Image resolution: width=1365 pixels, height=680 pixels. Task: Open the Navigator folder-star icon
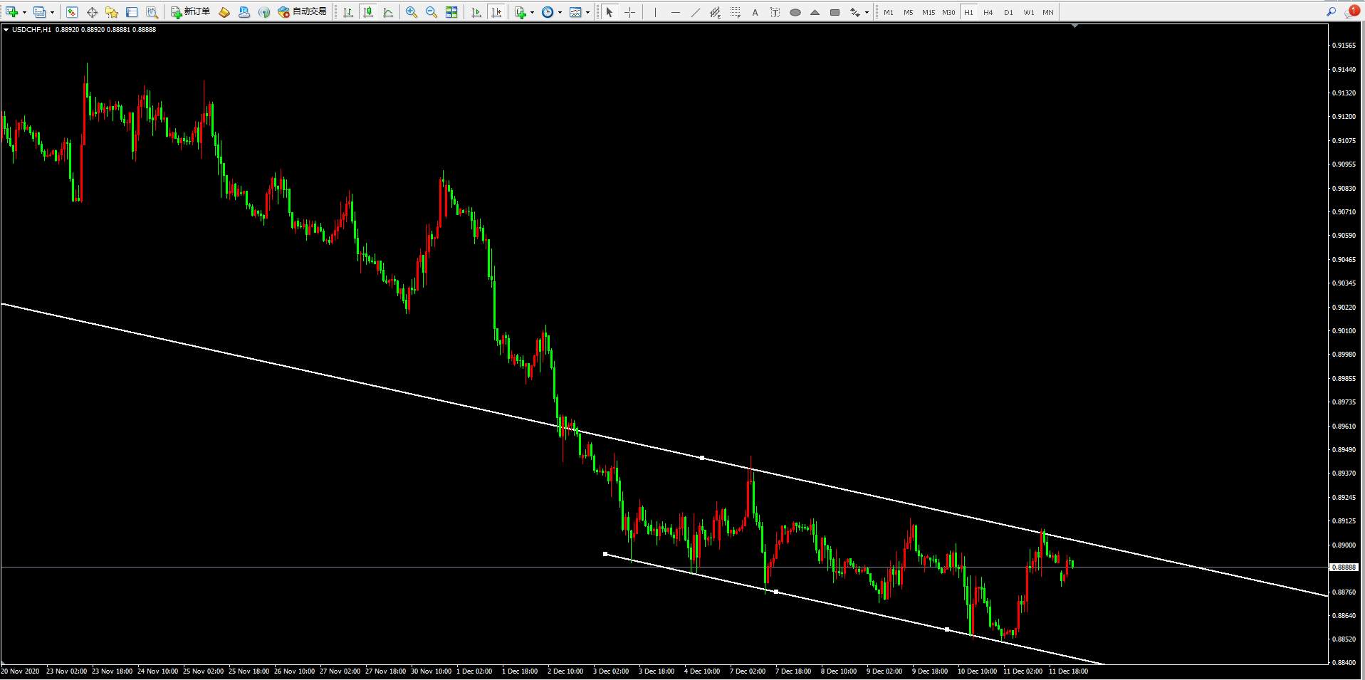click(x=112, y=12)
